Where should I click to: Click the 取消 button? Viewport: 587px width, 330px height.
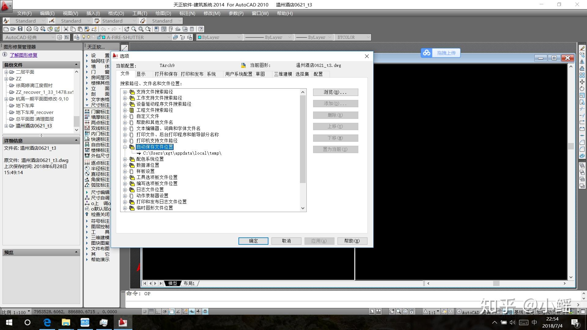pyautogui.click(x=286, y=241)
